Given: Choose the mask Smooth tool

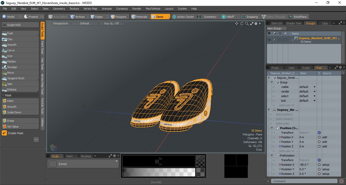Looking at the screenshot, I should coord(20,107).
